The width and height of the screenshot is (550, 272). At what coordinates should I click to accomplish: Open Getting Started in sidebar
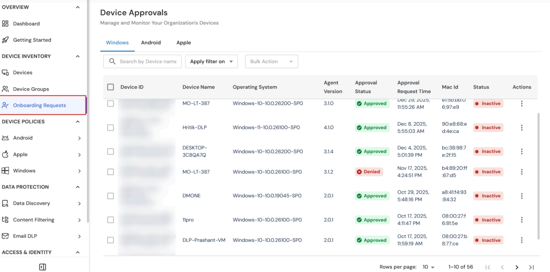pyautogui.click(x=32, y=40)
